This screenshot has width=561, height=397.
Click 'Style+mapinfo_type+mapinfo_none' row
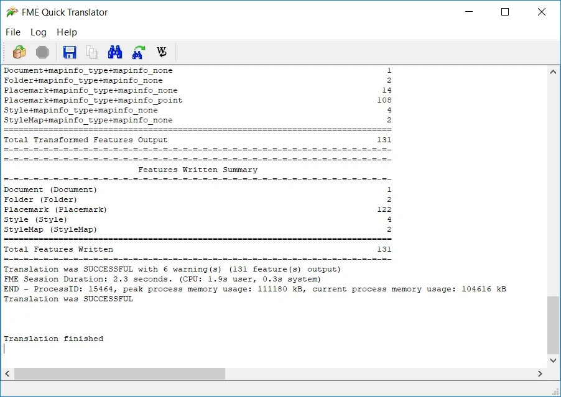pyautogui.click(x=198, y=110)
